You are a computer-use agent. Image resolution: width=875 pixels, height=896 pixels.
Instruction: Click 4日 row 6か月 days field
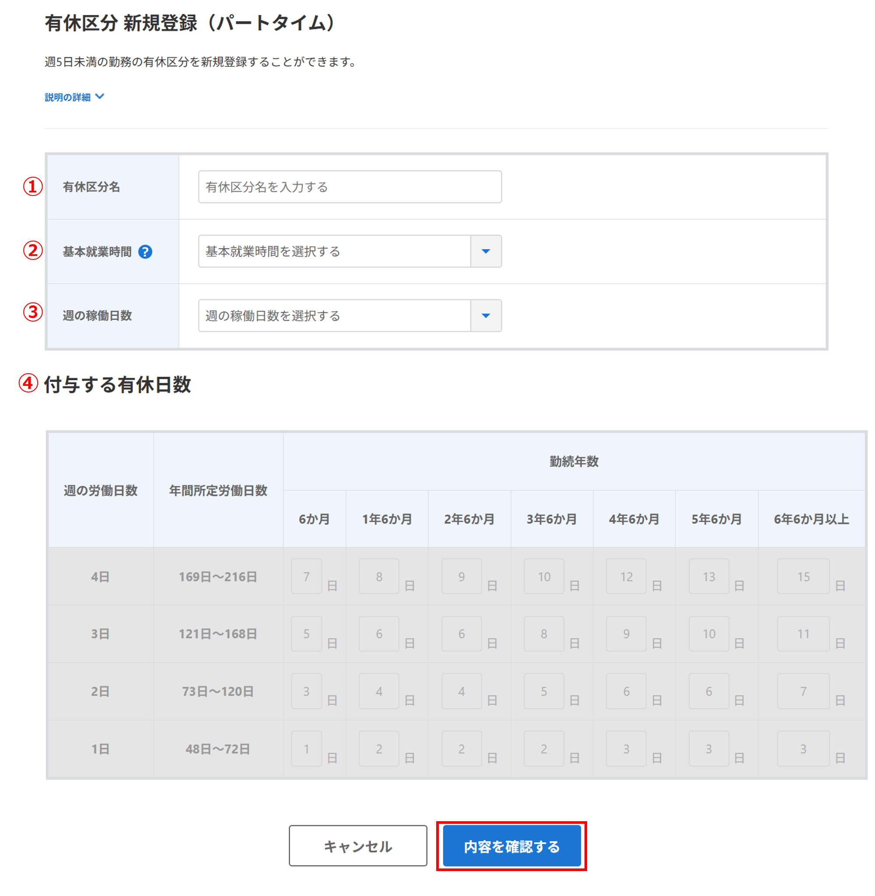point(306,576)
